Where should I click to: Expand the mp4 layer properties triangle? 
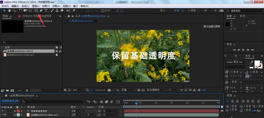[x=15, y=115]
